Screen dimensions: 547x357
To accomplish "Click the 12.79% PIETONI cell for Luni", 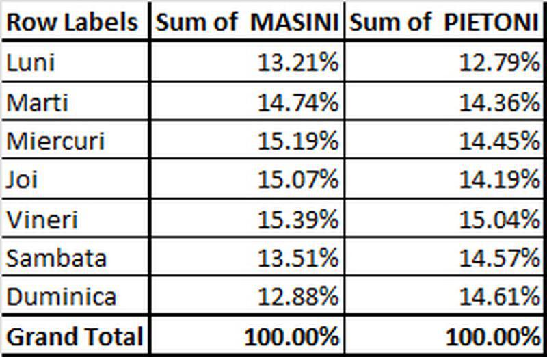I will pos(444,63).
